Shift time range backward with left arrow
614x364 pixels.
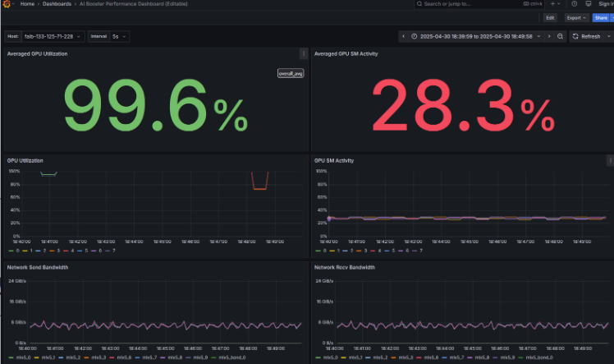pos(403,36)
